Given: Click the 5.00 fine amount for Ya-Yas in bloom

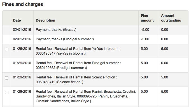Looking at the screenshot, I should 144,49.
